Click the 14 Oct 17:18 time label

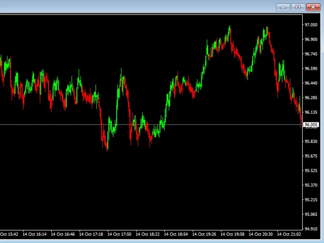91,234
